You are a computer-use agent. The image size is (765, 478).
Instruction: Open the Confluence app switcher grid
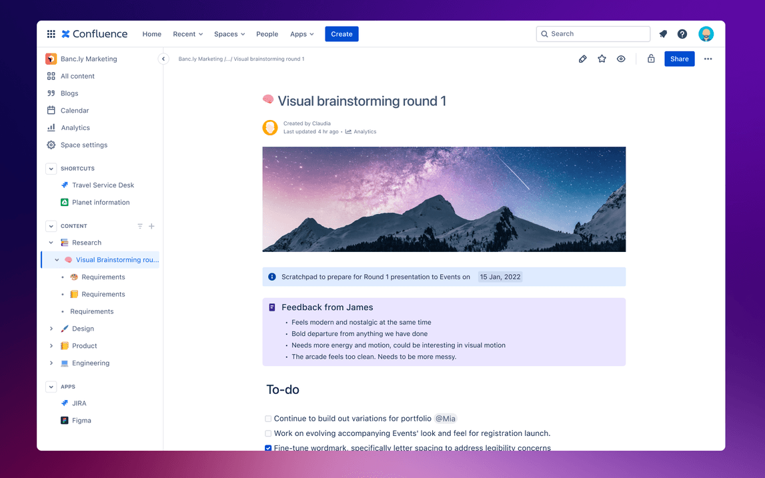click(x=51, y=33)
